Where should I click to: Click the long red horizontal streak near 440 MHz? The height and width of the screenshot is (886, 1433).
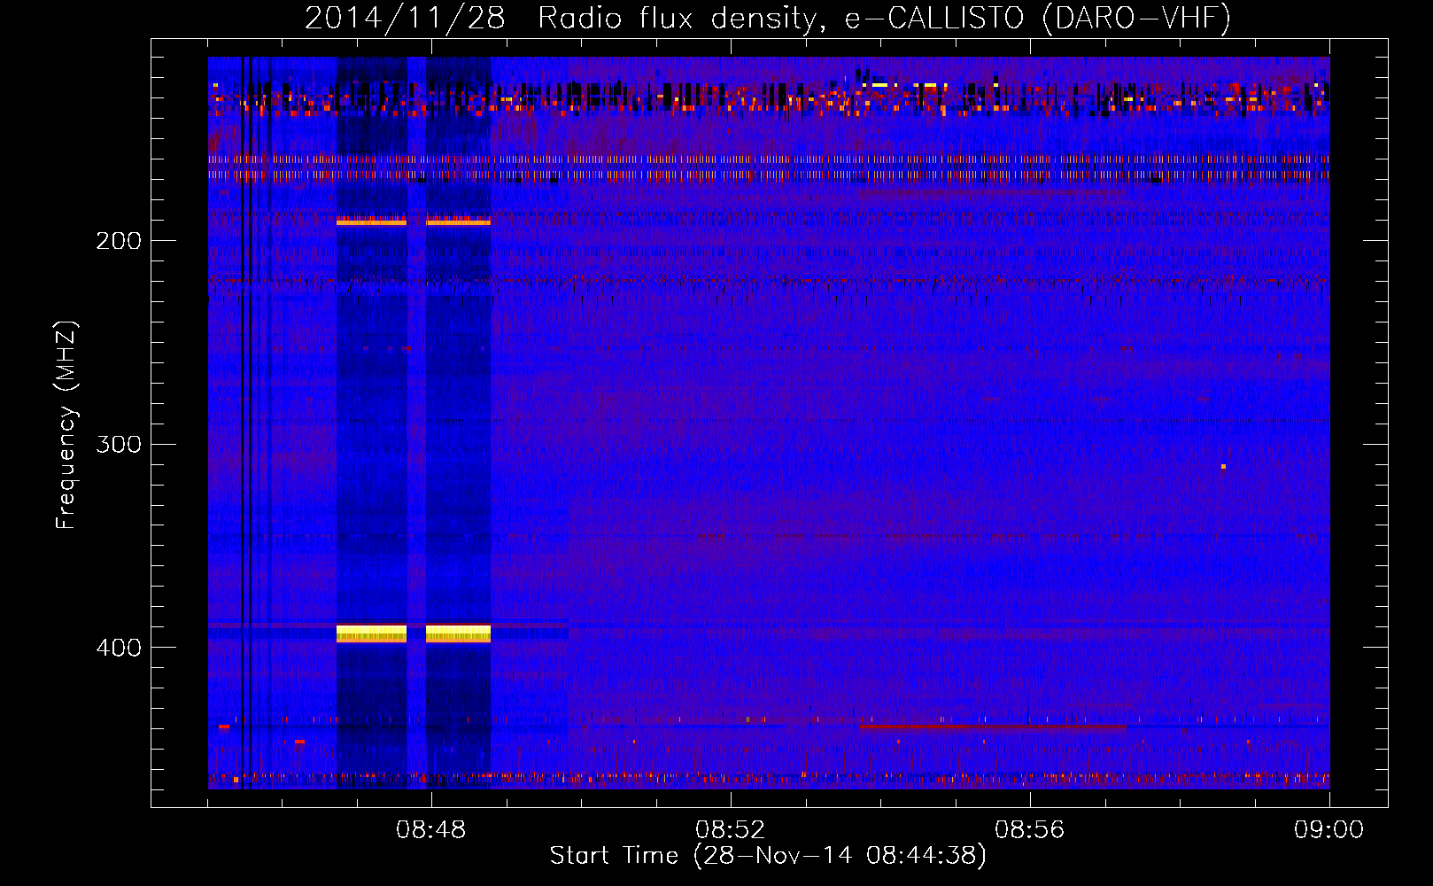point(993,726)
